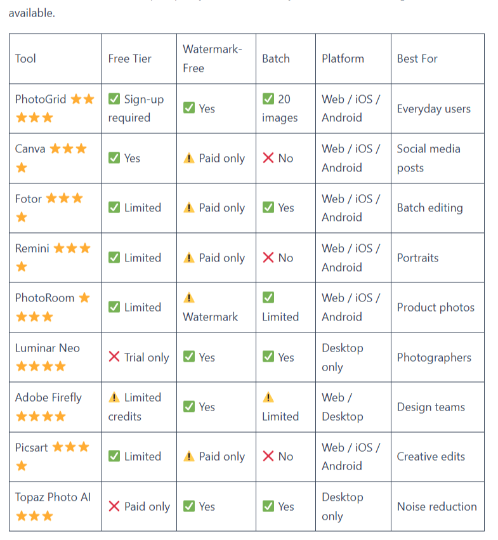Click the red X in Remini's Batch cell
This screenshot has width=498, height=540.
(268, 258)
